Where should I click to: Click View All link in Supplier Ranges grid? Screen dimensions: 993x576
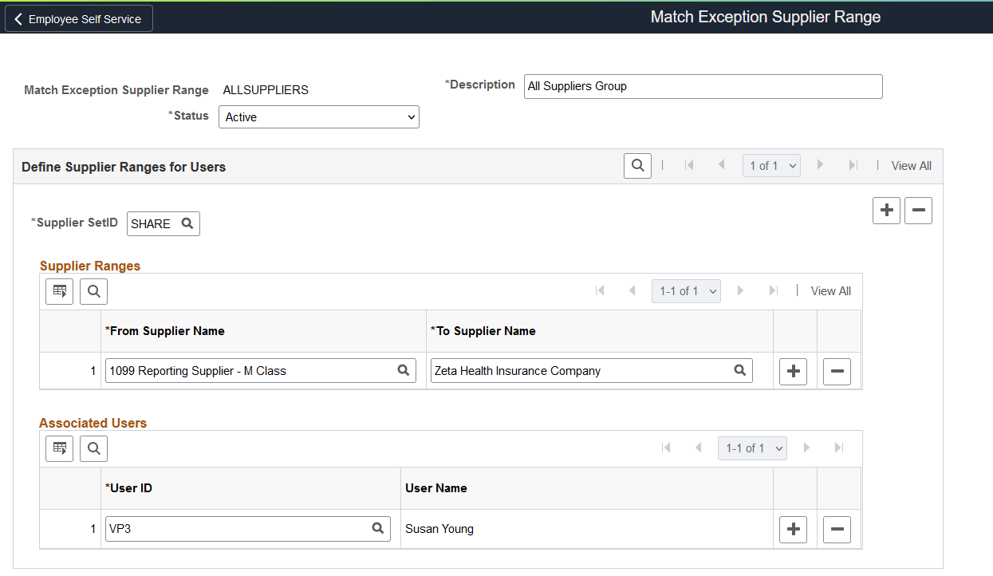[830, 291]
